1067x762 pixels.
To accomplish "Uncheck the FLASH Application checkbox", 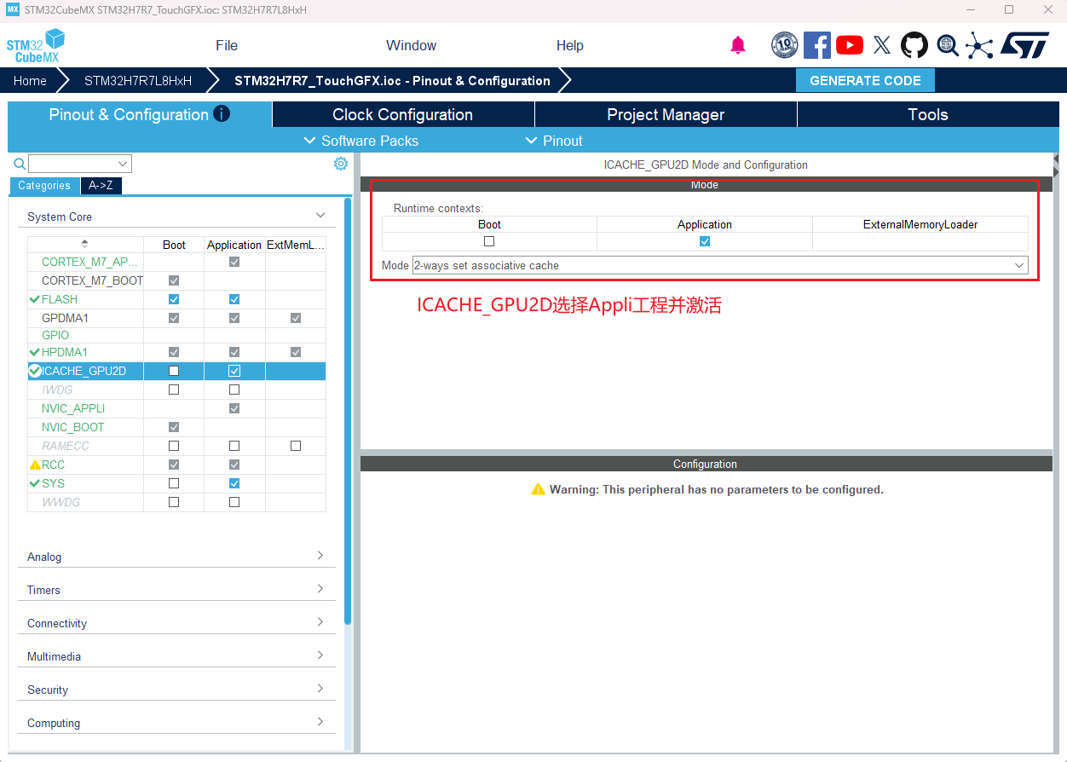I will point(234,299).
